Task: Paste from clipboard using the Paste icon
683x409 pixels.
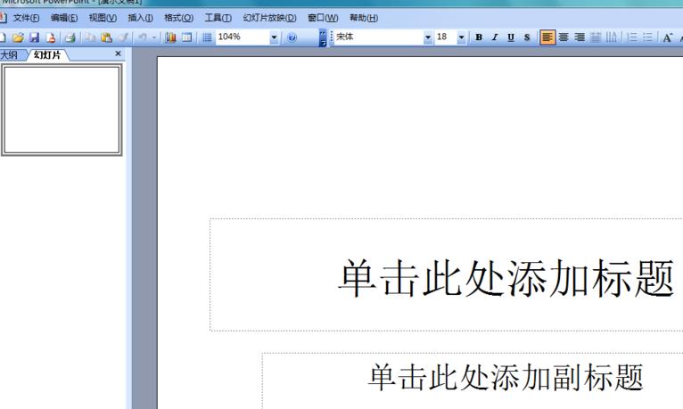Action: (x=106, y=37)
